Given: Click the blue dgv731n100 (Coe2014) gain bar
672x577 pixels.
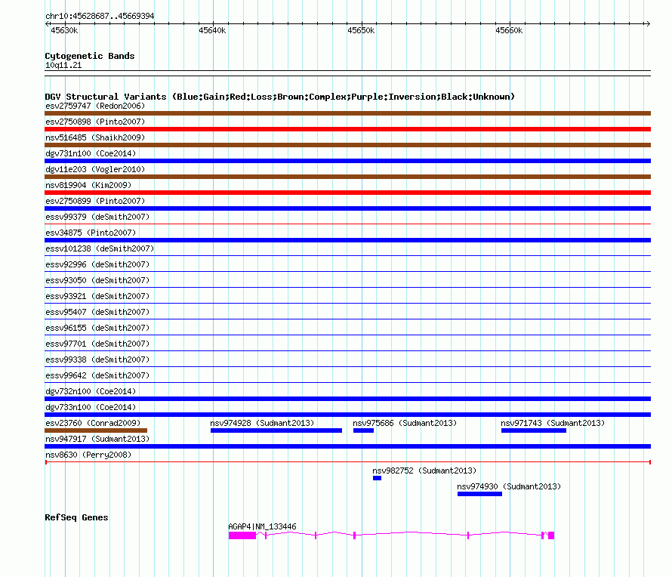Looking at the screenshot, I should 347,161.
